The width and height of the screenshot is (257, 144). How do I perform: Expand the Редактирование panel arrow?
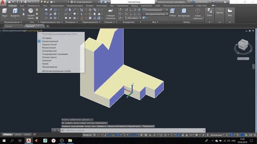coord(100,22)
